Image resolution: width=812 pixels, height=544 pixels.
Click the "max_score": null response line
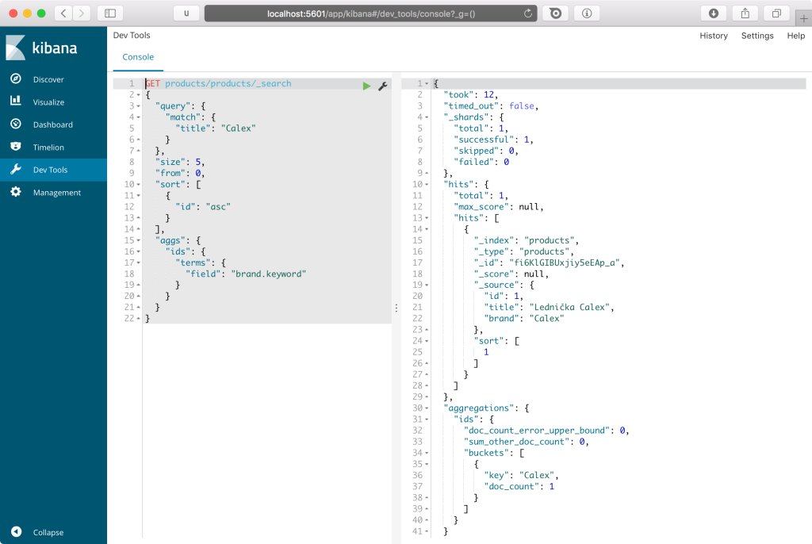tap(499, 207)
